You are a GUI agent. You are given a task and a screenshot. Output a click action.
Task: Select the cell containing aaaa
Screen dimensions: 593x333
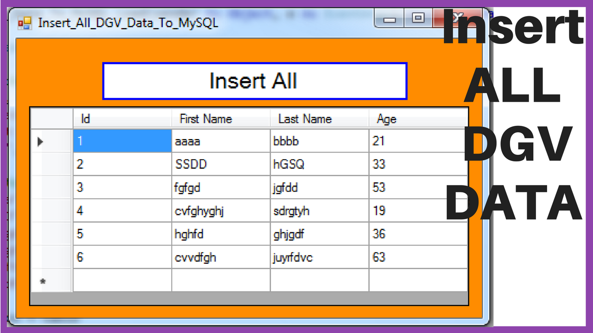[x=220, y=141]
